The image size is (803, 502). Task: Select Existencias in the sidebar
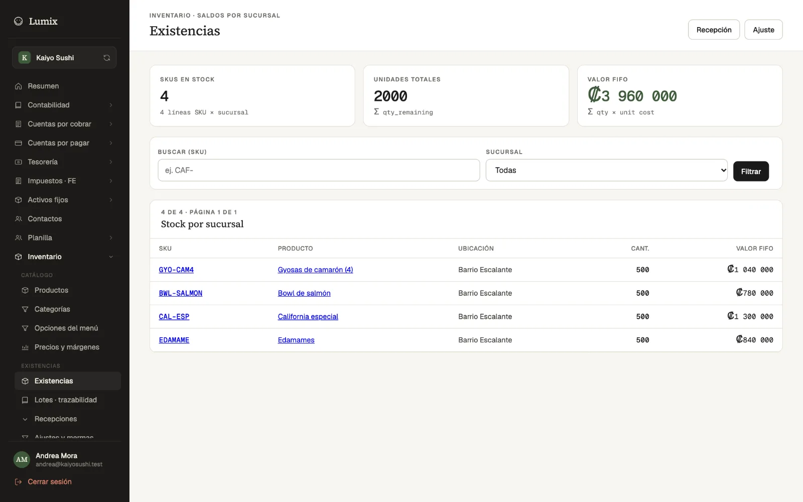coord(68,381)
